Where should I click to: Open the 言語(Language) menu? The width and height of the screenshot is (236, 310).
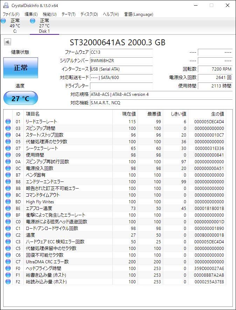point(139,14)
